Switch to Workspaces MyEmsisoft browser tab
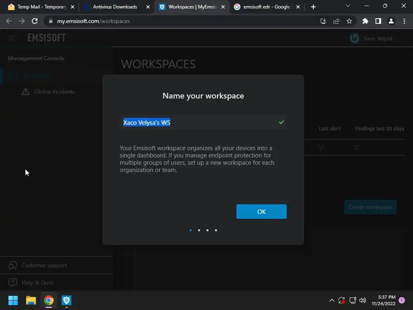 192,7
